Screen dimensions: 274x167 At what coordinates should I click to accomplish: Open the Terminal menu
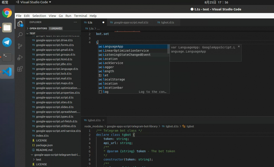(80, 16)
